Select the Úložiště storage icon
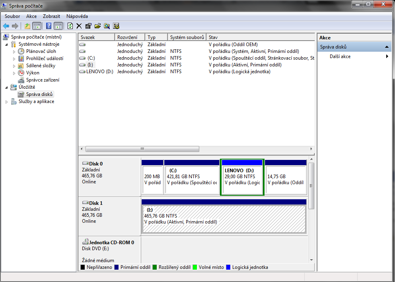 (14, 87)
